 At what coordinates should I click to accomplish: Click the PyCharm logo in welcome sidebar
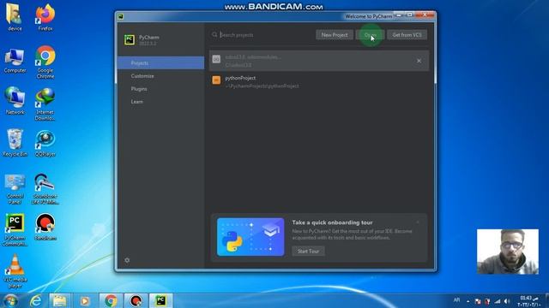[130, 39]
